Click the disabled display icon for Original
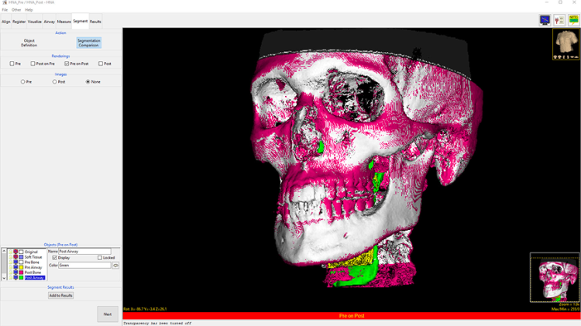Viewport: 581px width, 326px height. (15, 252)
